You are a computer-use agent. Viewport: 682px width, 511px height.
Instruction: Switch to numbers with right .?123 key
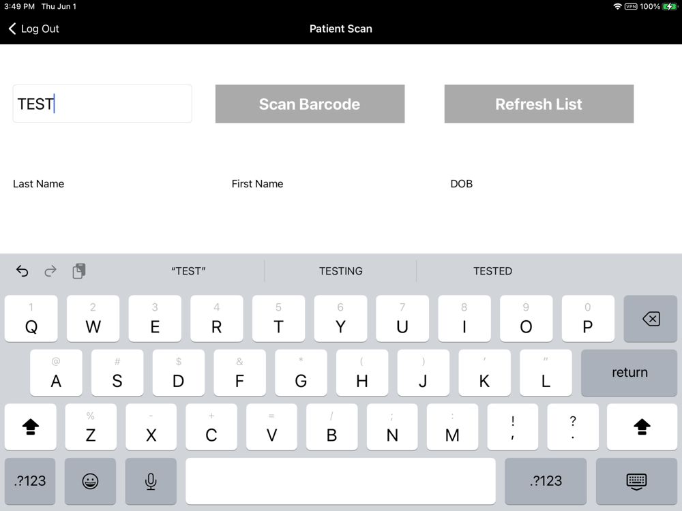point(546,481)
